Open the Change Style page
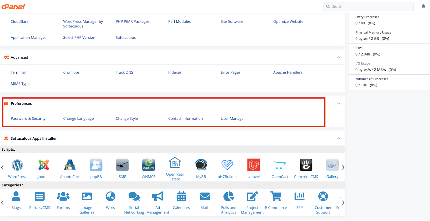This screenshot has height=221, width=430. 127,118
